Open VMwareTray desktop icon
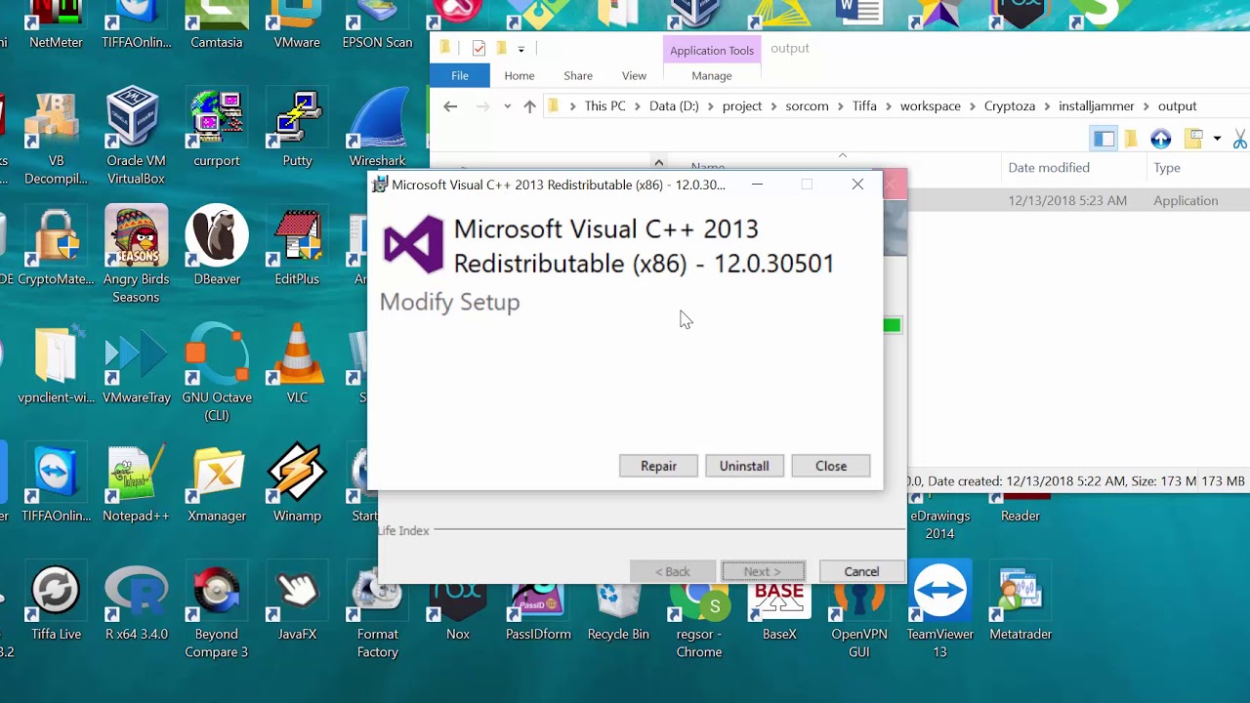Screen dimensions: 1250x703 tap(136, 364)
